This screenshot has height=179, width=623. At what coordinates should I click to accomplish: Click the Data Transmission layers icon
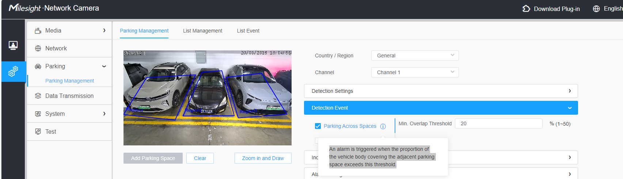coord(38,96)
